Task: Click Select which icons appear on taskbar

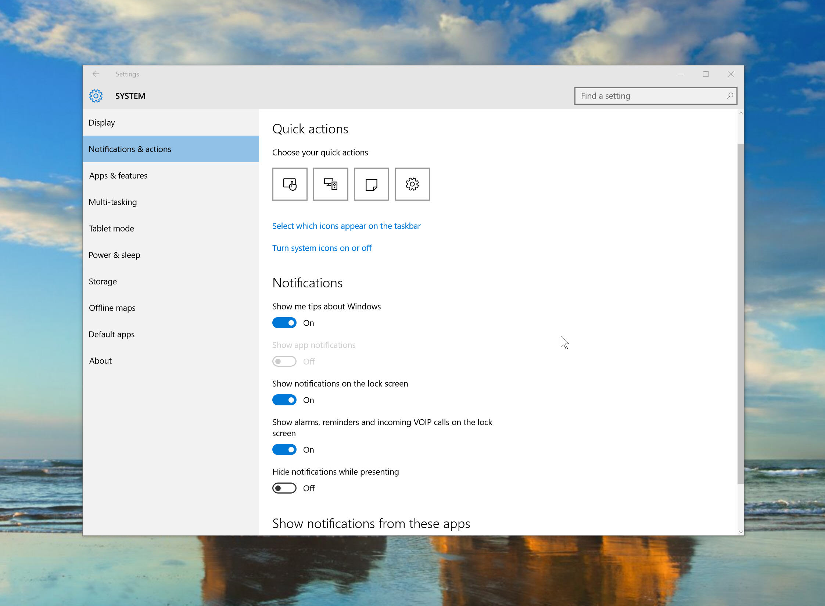Action: (x=347, y=226)
